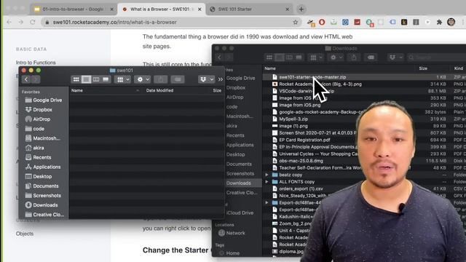Expand the ALL FONTS copy folder
The height and width of the screenshot is (262, 466).
click(x=267, y=181)
